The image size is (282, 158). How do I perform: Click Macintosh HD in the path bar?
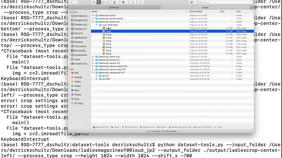tap(101, 127)
